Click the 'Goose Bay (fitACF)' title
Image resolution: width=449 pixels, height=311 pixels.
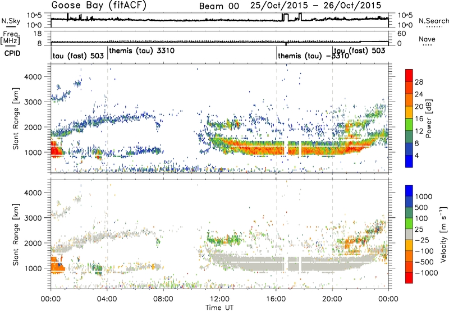pyautogui.click(x=99, y=6)
